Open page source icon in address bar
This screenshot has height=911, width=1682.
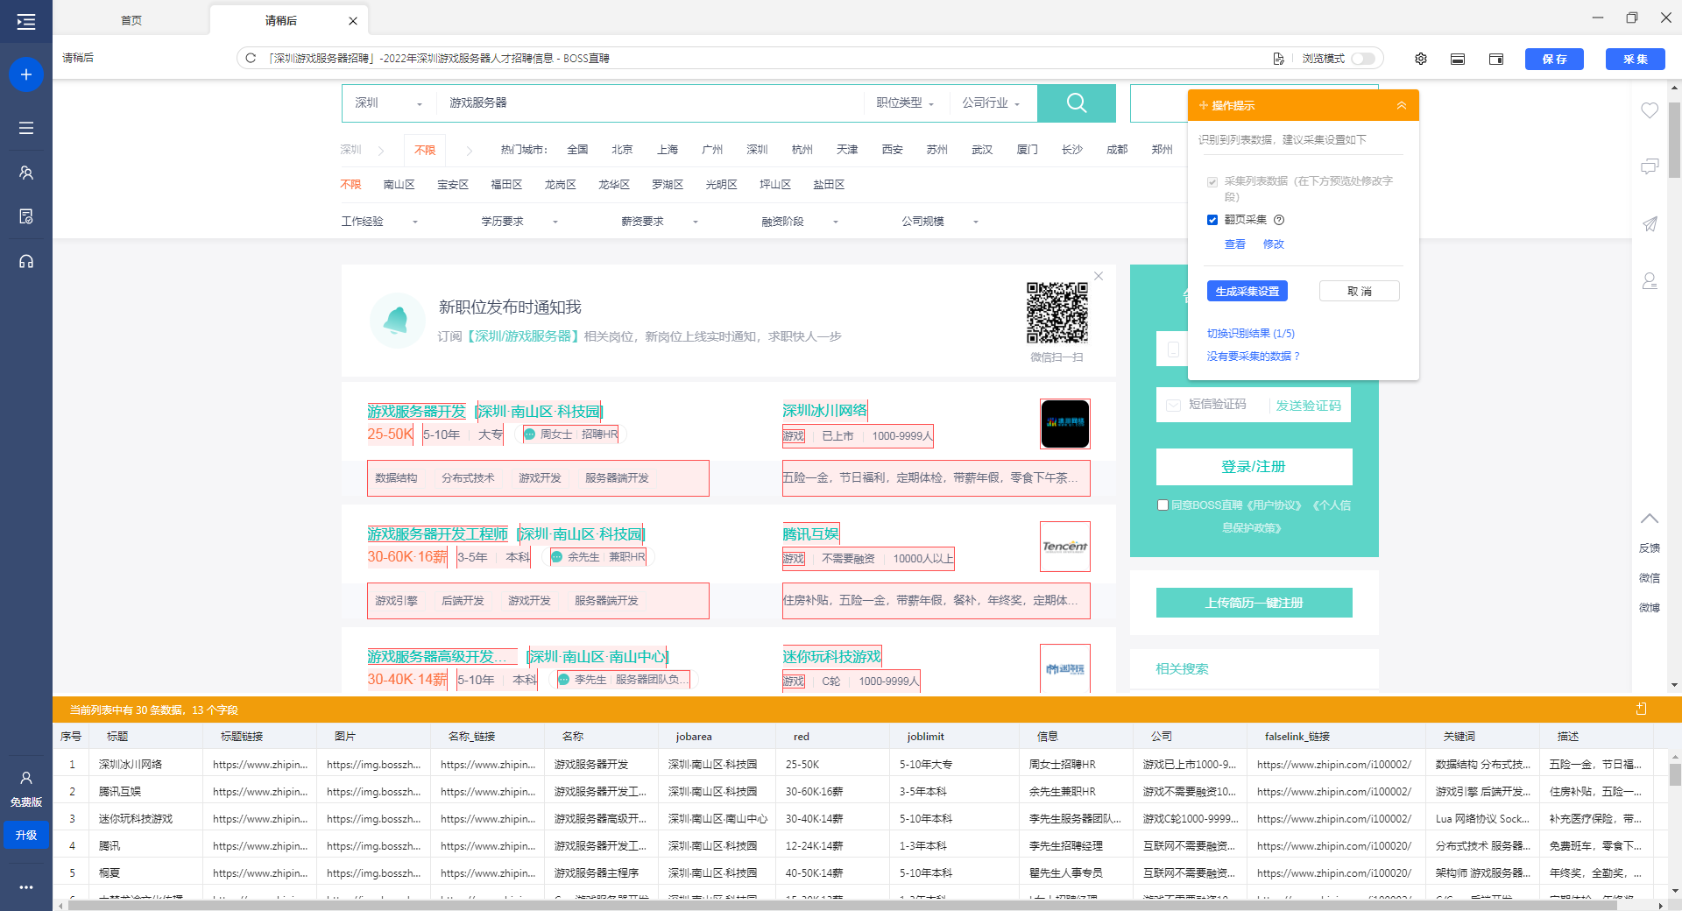click(1278, 59)
